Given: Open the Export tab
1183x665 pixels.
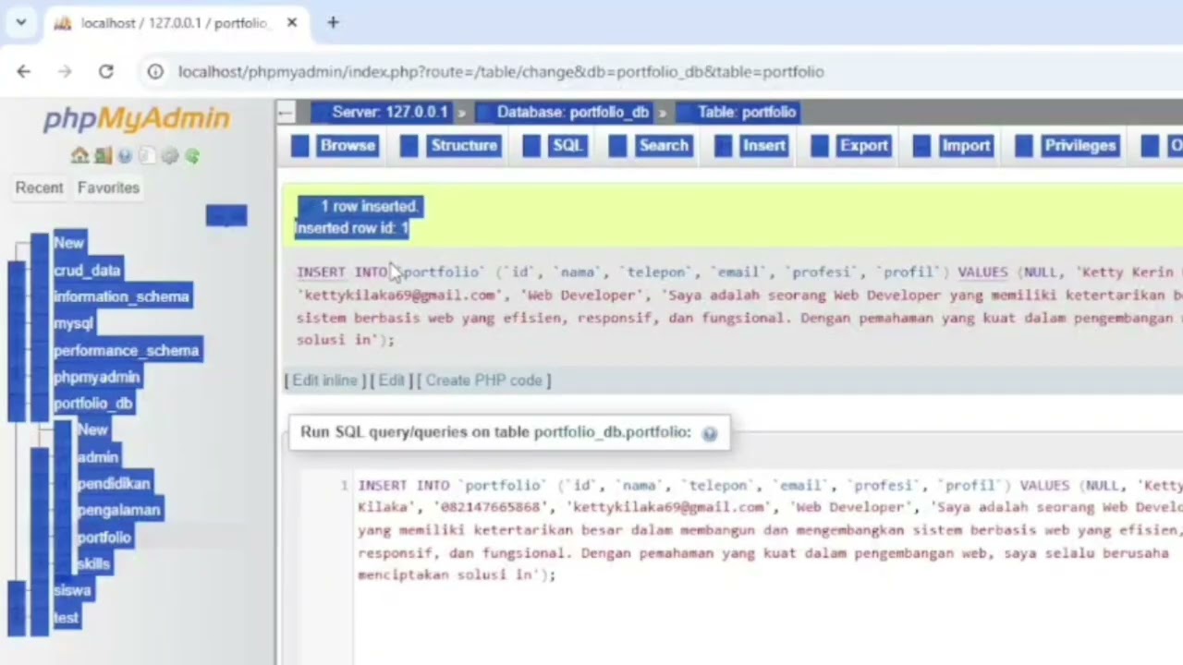Looking at the screenshot, I should point(850,145).
